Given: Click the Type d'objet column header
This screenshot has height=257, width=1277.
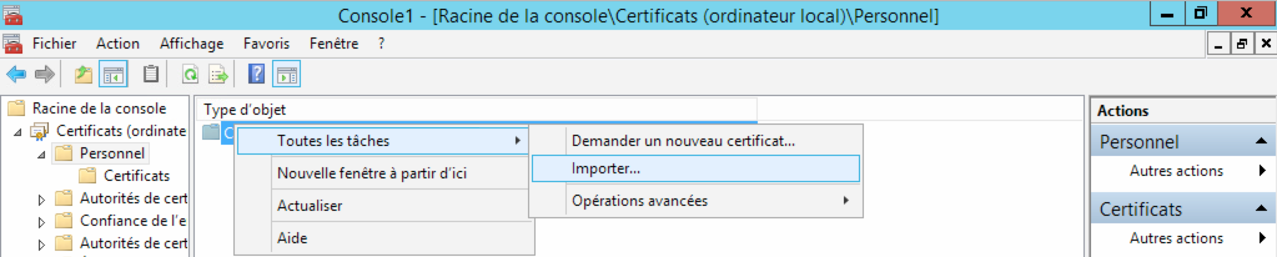Looking at the screenshot, I should 477,110.
